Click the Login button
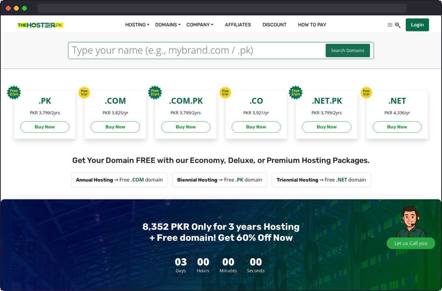 [x=417, y=25]
